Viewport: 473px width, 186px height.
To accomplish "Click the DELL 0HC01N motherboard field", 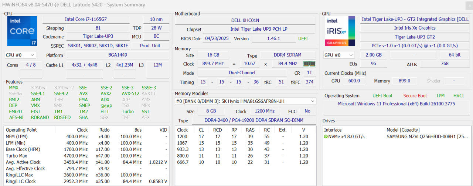I will tap(245, 20).
